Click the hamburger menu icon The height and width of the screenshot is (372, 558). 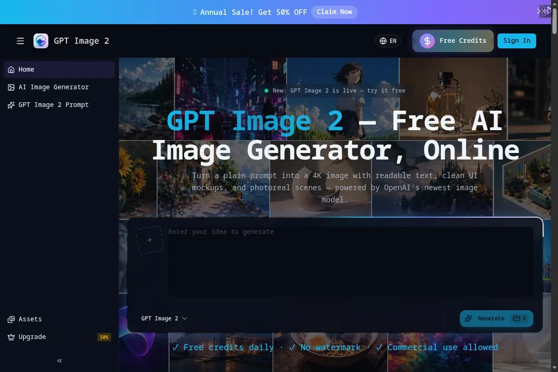click(x=20, y=41)
